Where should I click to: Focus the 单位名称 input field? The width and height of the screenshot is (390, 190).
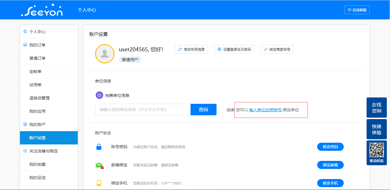143,110
